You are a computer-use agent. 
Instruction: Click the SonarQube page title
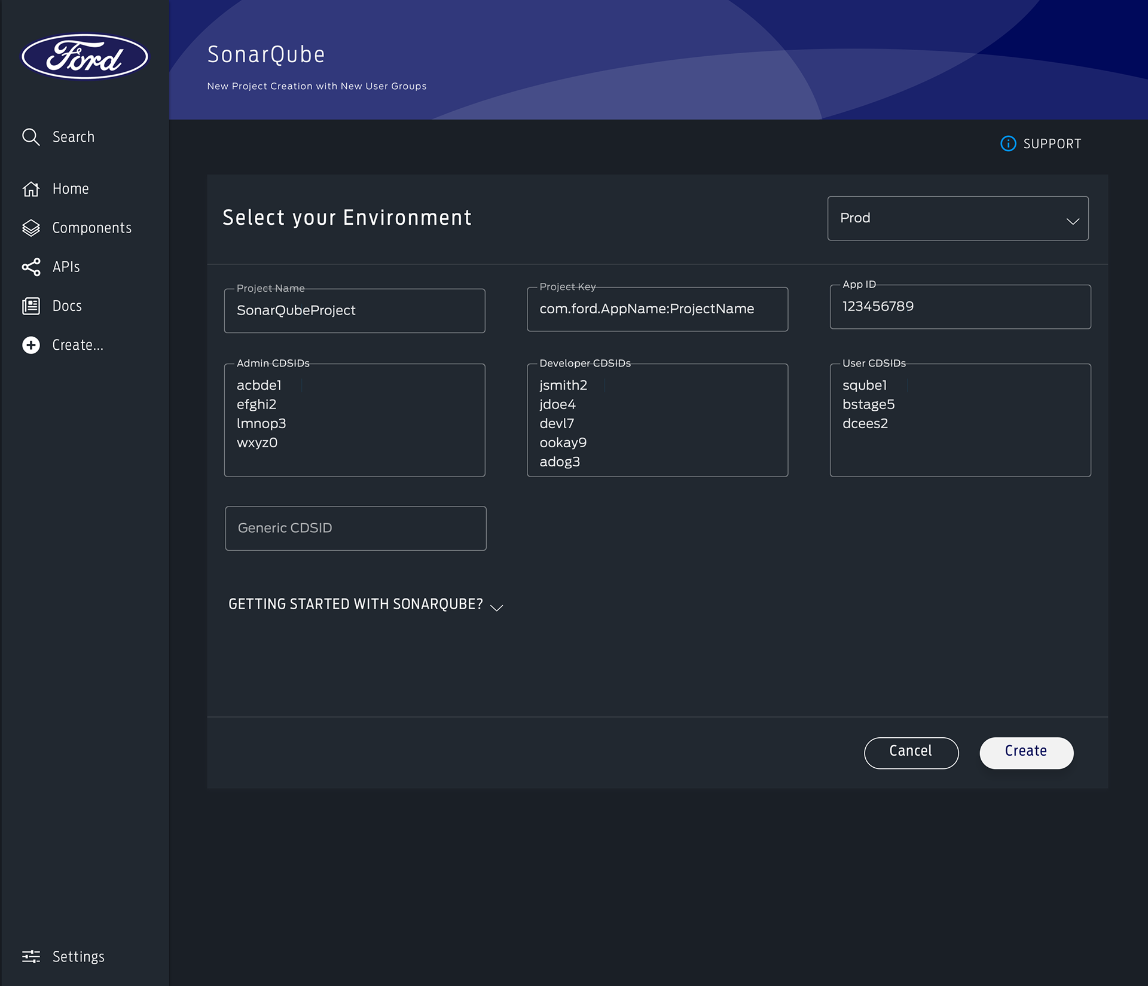click(266, 54)
